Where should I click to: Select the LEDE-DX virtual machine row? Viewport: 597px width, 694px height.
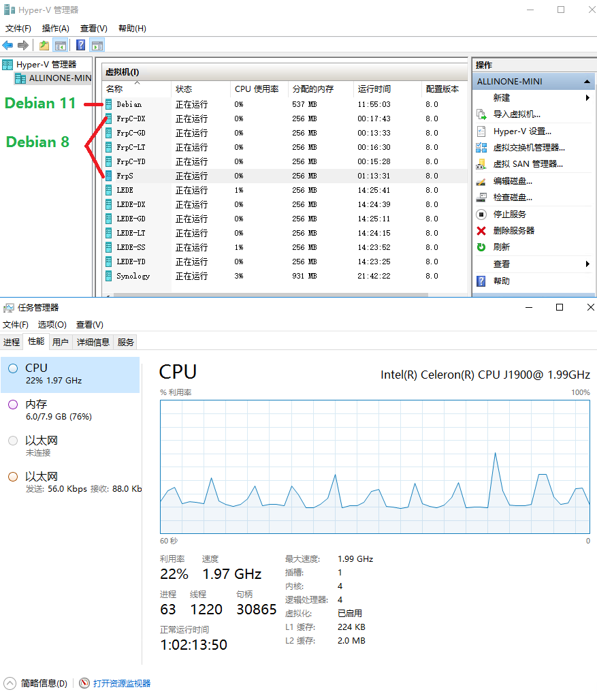tap(285, 205)
